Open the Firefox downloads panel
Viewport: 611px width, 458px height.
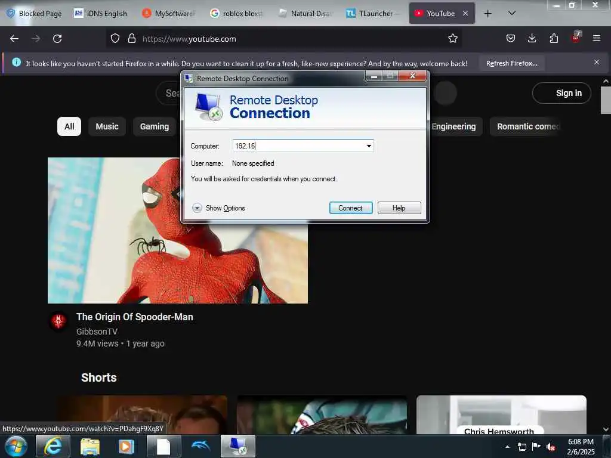click(532, 39)
